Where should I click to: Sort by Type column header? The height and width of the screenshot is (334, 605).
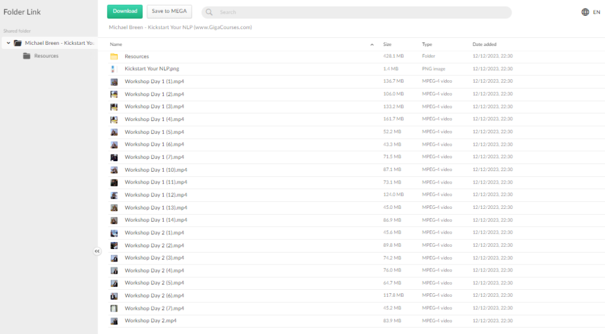pyautogui.click(x=427, y=44)
